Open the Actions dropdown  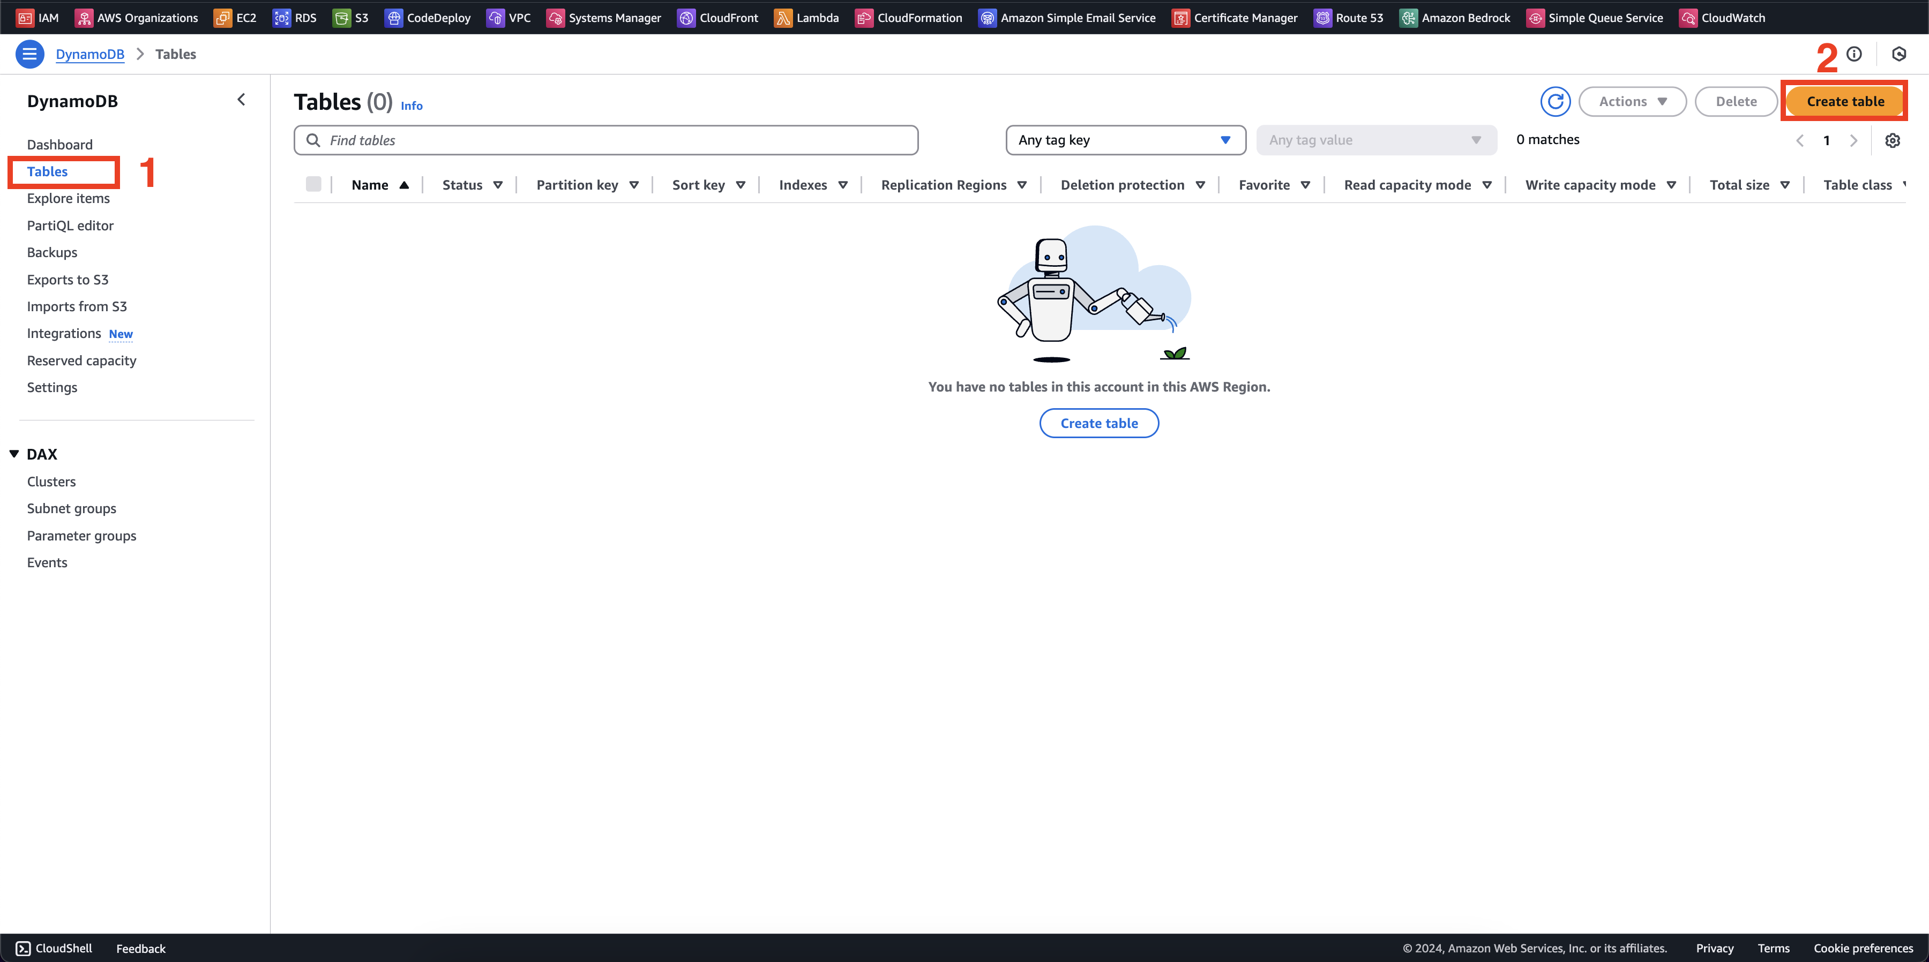1633,101
